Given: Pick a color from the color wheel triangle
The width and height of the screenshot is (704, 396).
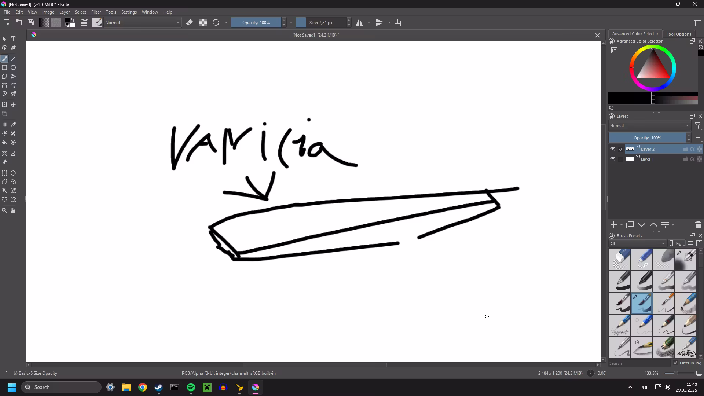Looking at the screenshot, I should [652, 70].
